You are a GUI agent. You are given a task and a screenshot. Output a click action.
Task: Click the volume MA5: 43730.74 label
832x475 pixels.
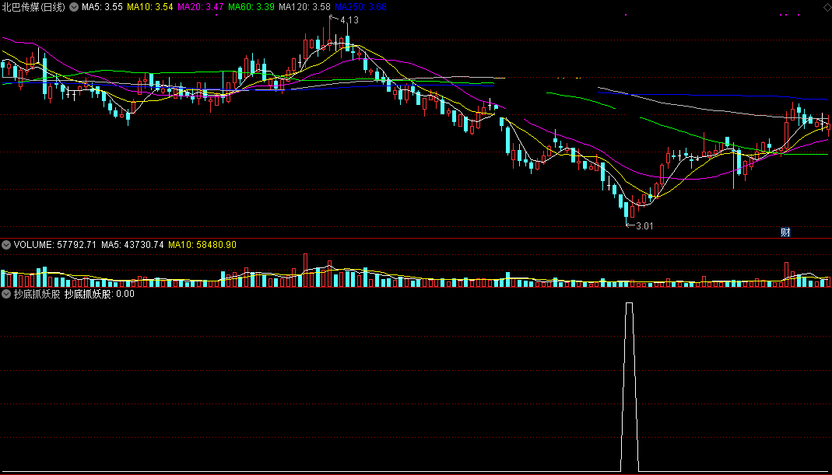point(132,245)
